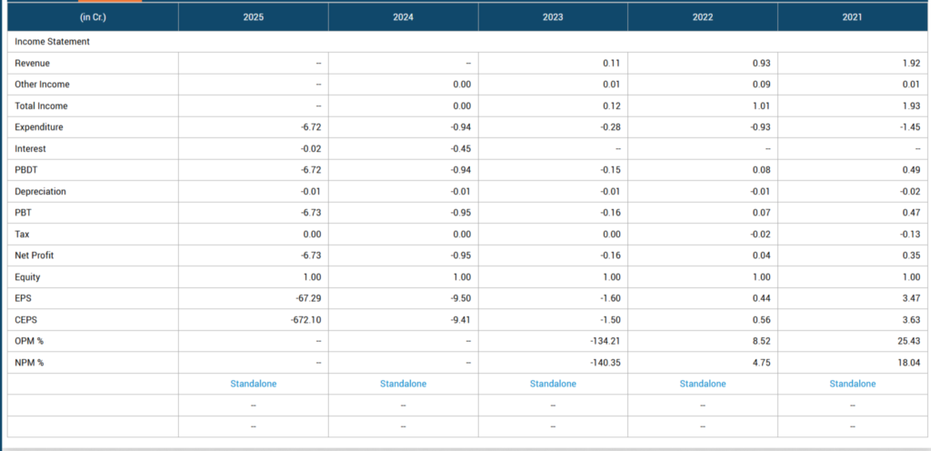This screenshot has width=931, height=451.
Task: Select the Interest value -0.45 for 2024
Action: 459,148
